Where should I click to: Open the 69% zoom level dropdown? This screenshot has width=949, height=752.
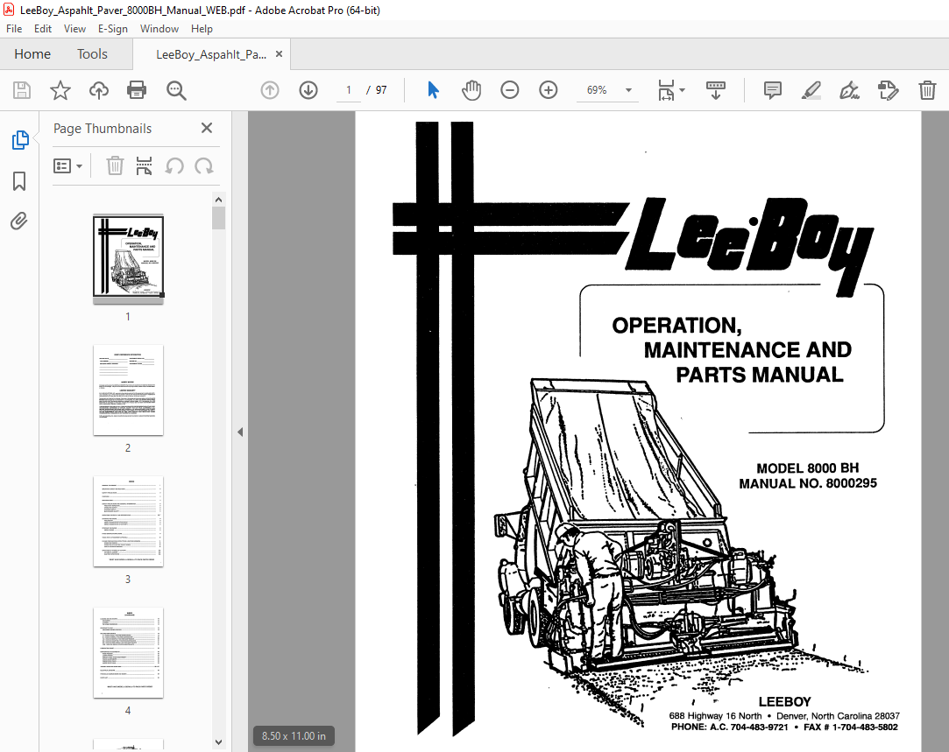coord(629,90)
